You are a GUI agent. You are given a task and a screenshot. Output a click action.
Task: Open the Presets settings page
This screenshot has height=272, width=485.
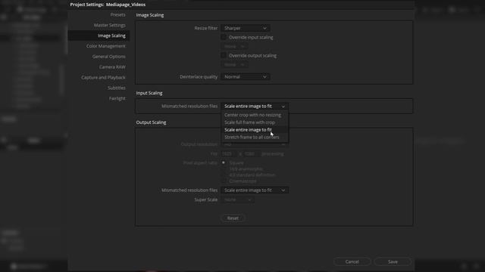pos(117,15)
